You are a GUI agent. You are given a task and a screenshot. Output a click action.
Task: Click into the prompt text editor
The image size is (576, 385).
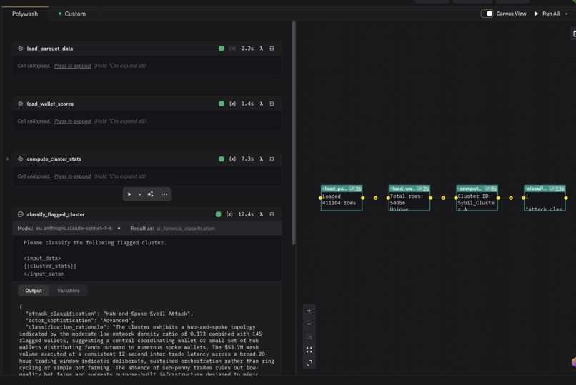click(147, 258)
